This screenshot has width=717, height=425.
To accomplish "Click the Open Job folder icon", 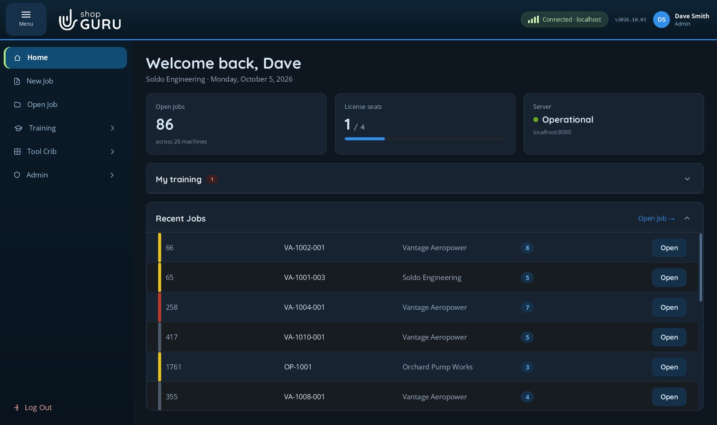I will point(17,105).
